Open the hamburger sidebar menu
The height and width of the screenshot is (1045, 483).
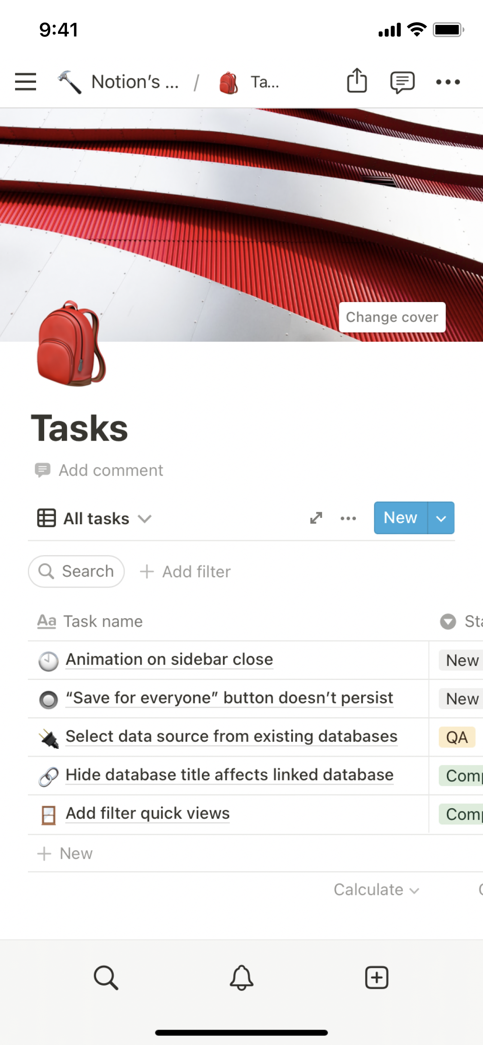tap(25, 82)
